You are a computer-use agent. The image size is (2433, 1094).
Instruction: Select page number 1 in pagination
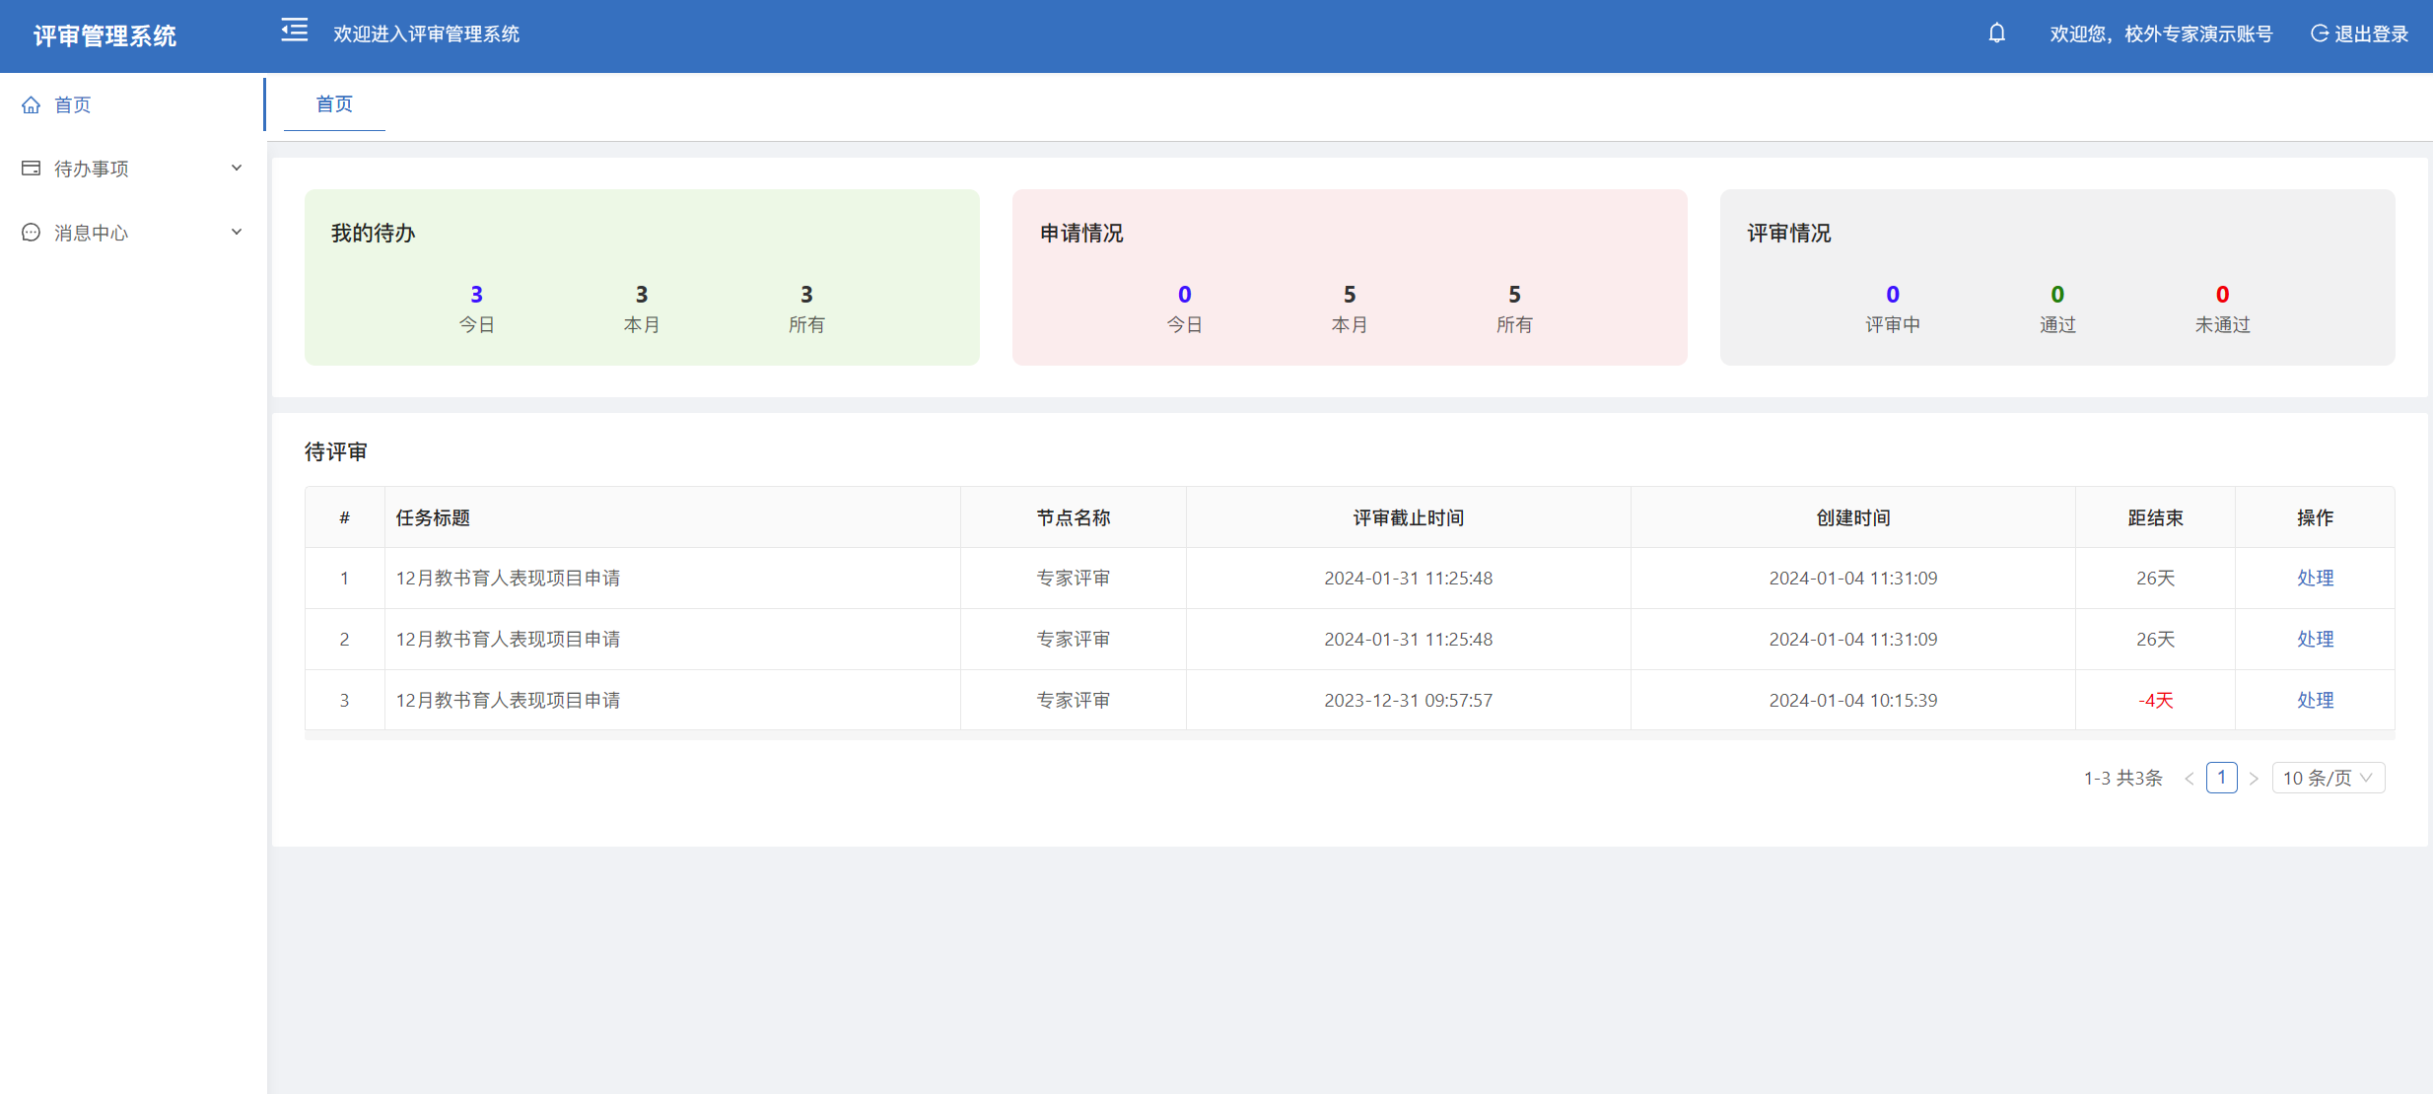click(x=2221, y=778)
